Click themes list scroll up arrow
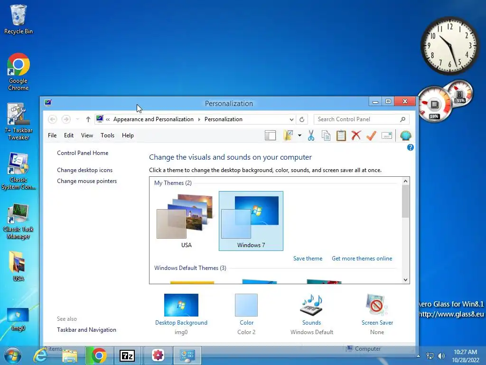This screenshot has width=486, height=365. point(405,181)
